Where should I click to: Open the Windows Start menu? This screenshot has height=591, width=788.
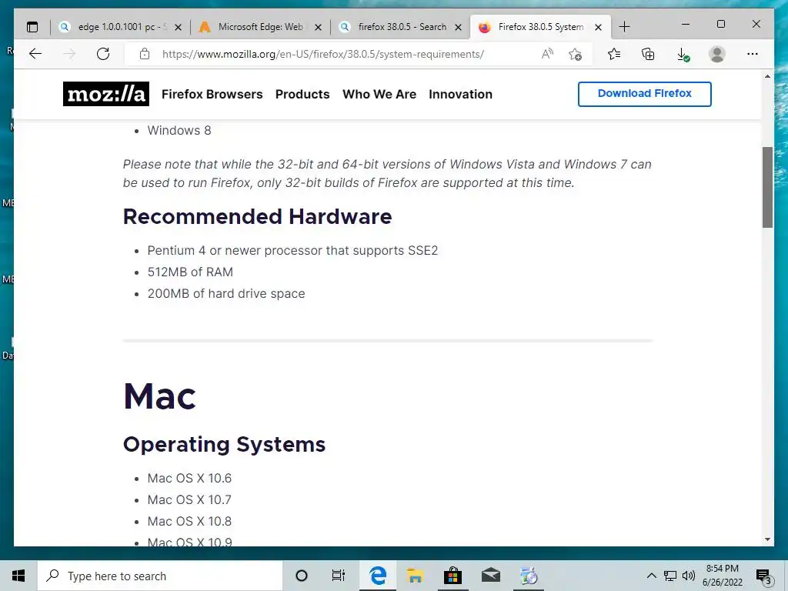pos(18,576)
